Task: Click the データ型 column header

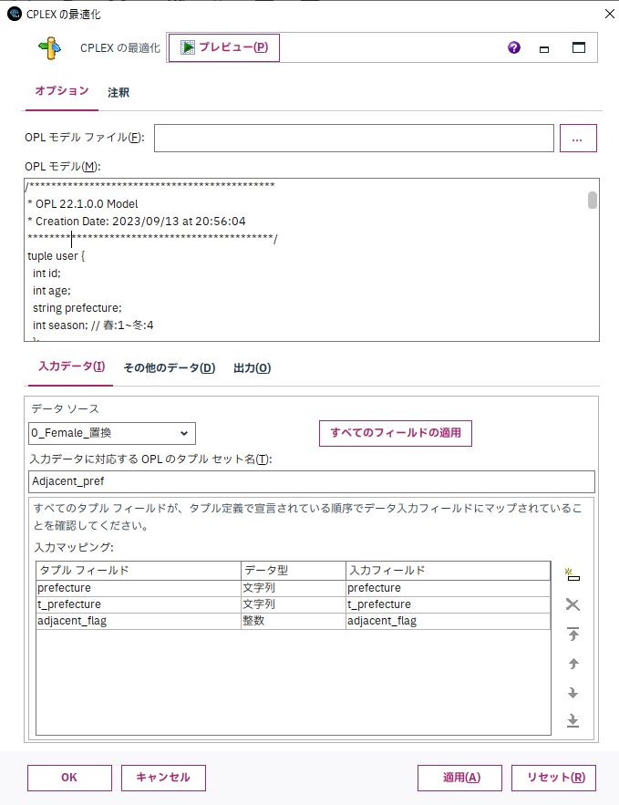Action: [293, 571]
